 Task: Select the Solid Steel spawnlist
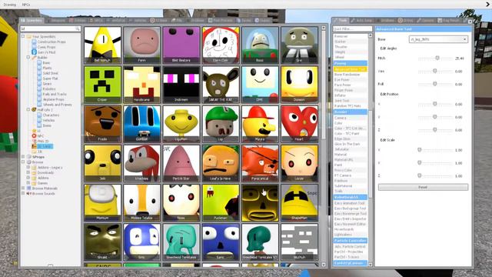point(50,73)
